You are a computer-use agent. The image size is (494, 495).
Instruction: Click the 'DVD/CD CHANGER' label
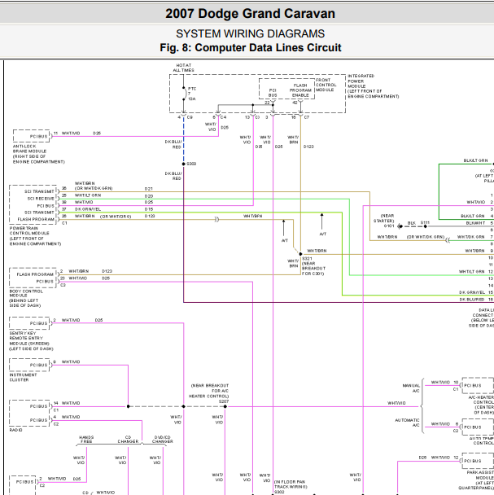[163, 440]
